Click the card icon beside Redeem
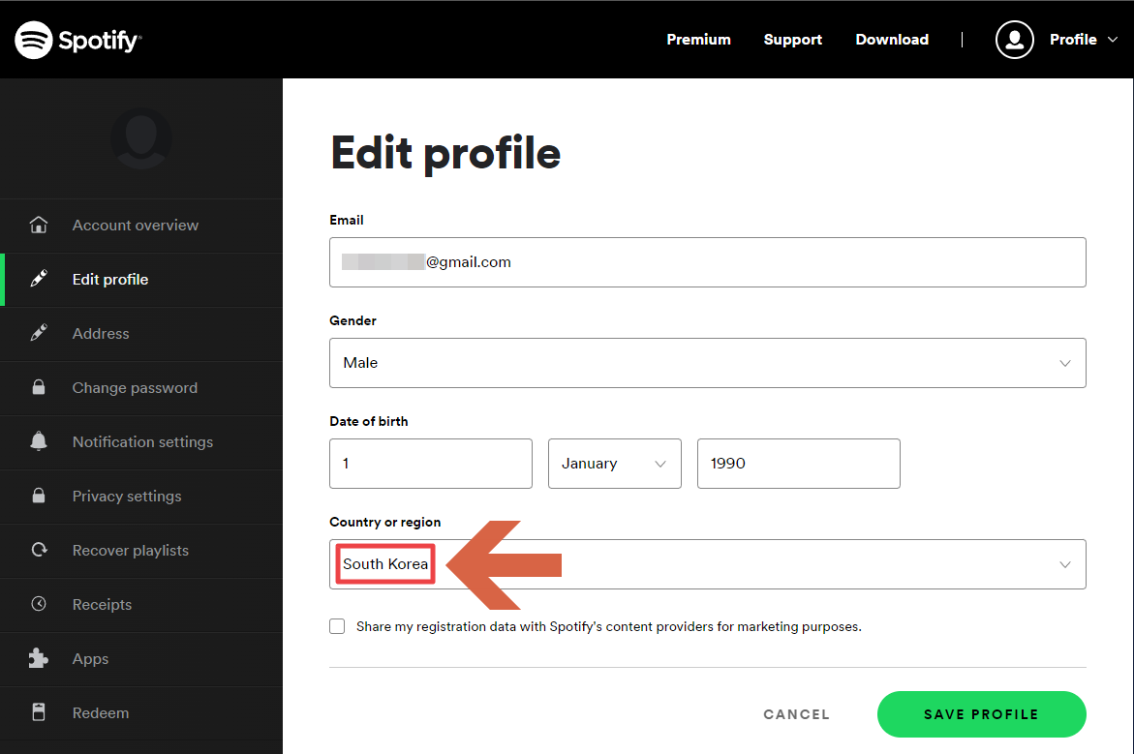This screenshot has height=754, width=1134. (x=39, y=712)
